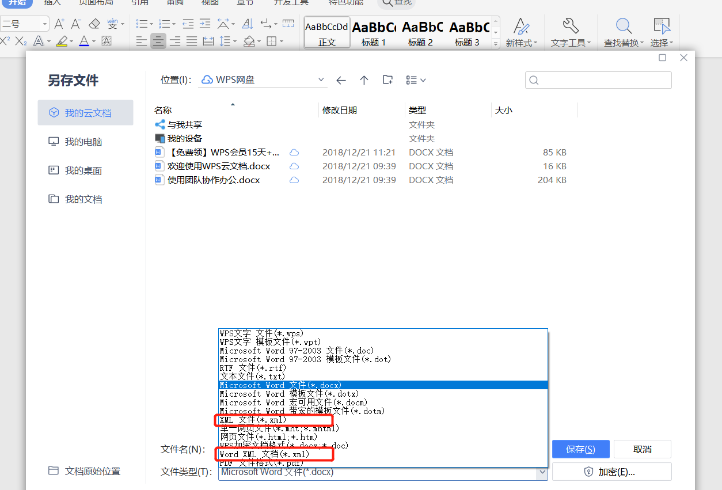Choose Microsoft Word 97-2003 文件(*.doc) type

[x=383, y=351]
